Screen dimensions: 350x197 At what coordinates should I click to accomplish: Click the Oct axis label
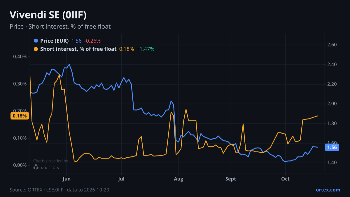tap(285, 179)
